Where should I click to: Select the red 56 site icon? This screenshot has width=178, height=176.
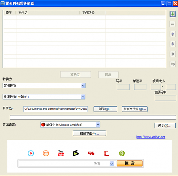tap(91, 153)
